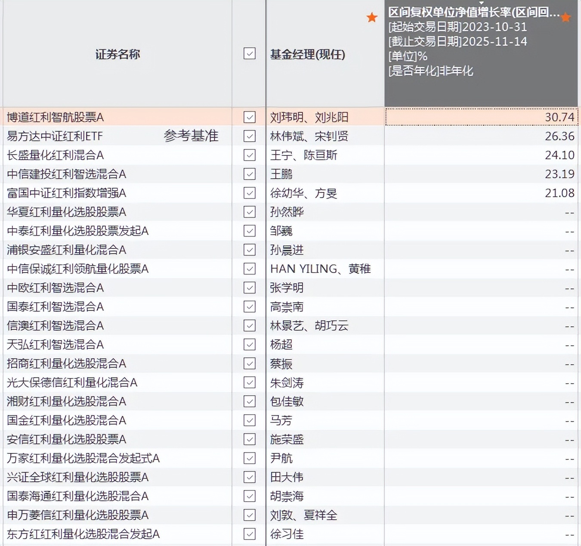Viewport: 581px width, 546px height.
Task: Toggle checkbox for 易方达中证红利ETF row
Action: (x=249, y=136)
